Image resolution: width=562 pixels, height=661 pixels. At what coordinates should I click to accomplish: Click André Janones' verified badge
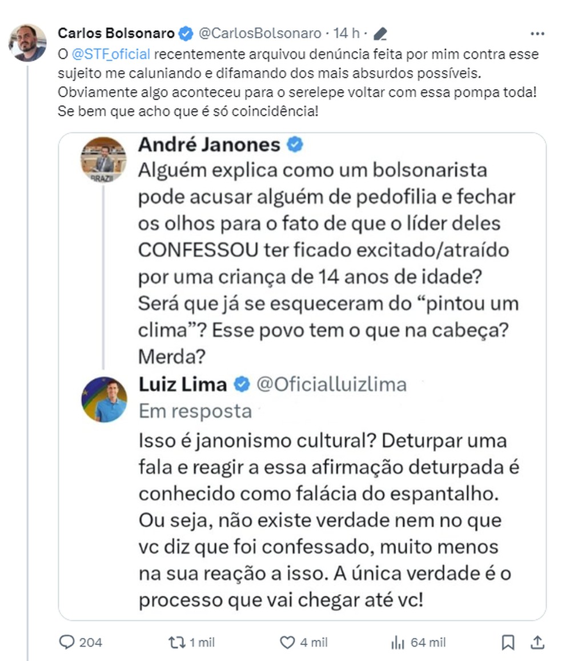tap(295, 145)
